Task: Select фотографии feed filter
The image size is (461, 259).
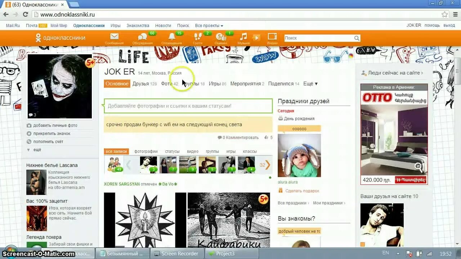Action: (x=146, y=151)
